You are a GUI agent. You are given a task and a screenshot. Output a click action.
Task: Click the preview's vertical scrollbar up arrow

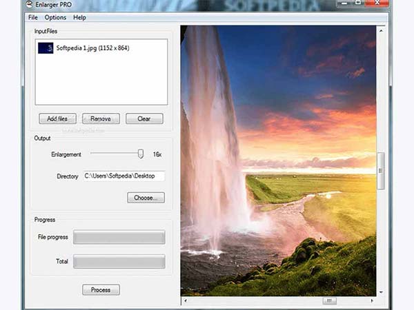[381, 31]
